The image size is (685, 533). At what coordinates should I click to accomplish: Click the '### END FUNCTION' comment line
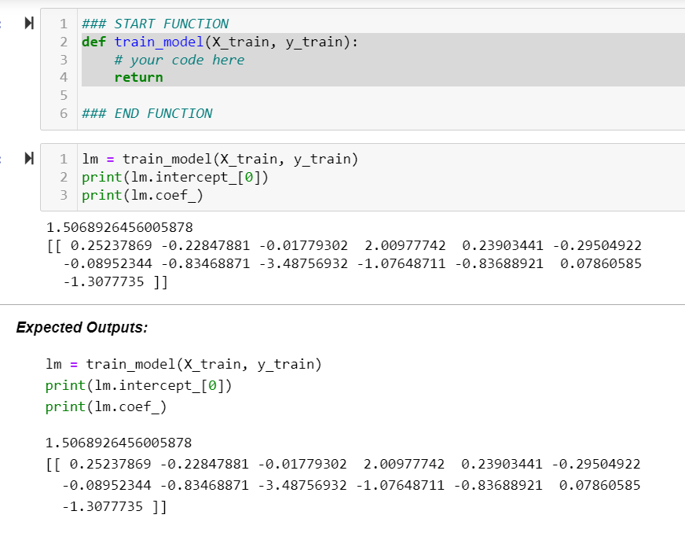[147, 114]
